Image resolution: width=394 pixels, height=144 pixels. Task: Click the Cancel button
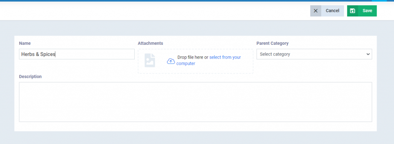tap(327, 11)
